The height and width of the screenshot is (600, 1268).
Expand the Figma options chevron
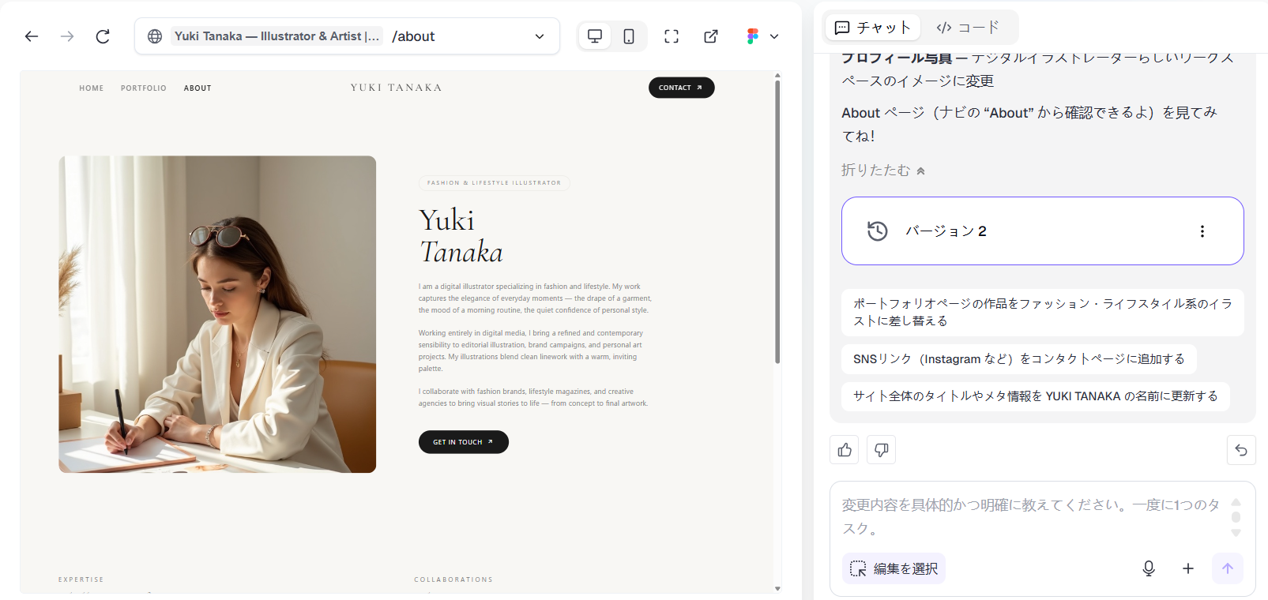(774, 36)
